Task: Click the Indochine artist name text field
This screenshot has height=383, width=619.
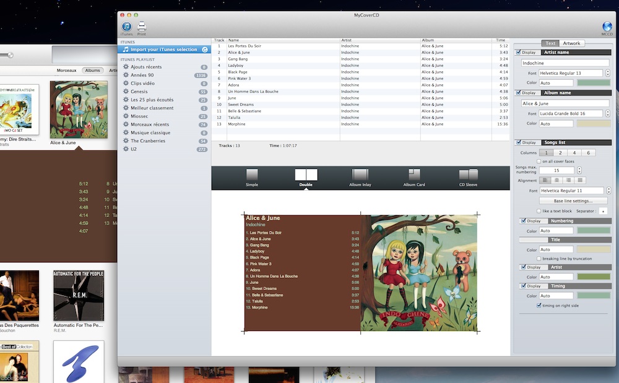Action: pyautogui.click(x=565, y=63)
